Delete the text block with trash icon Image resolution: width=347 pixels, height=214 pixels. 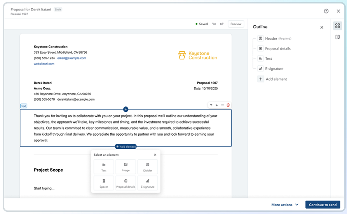coord(228,105)
